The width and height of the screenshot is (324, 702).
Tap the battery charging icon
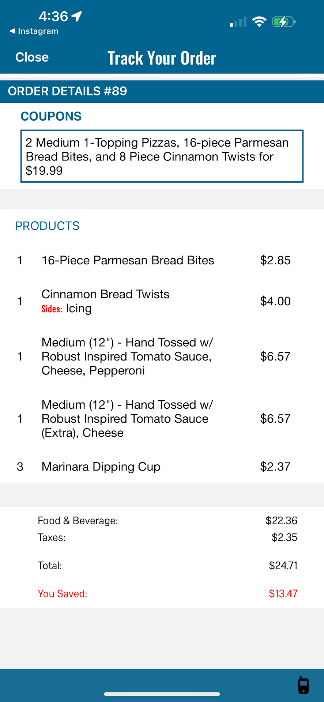point(284,22)
